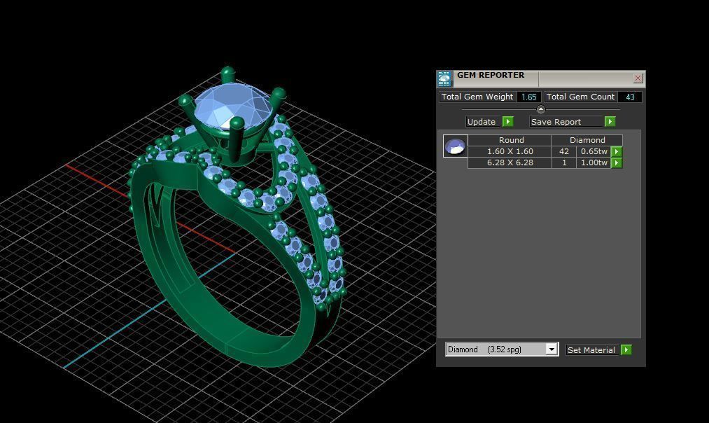Image resolution: width=709 pixels, height=423 pixels.
Task: Click the Total Gem Count label
Action: (x=580, y=97)
